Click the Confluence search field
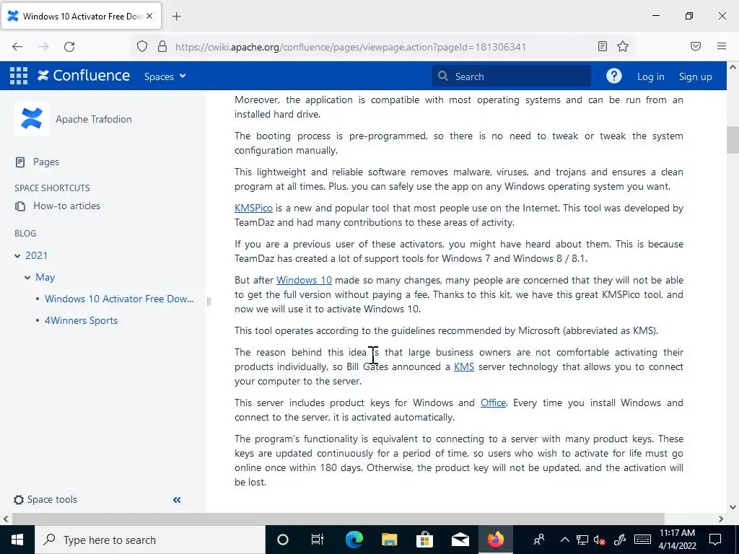This screenshot has height=554, width=739. click(x=511, y=76)
